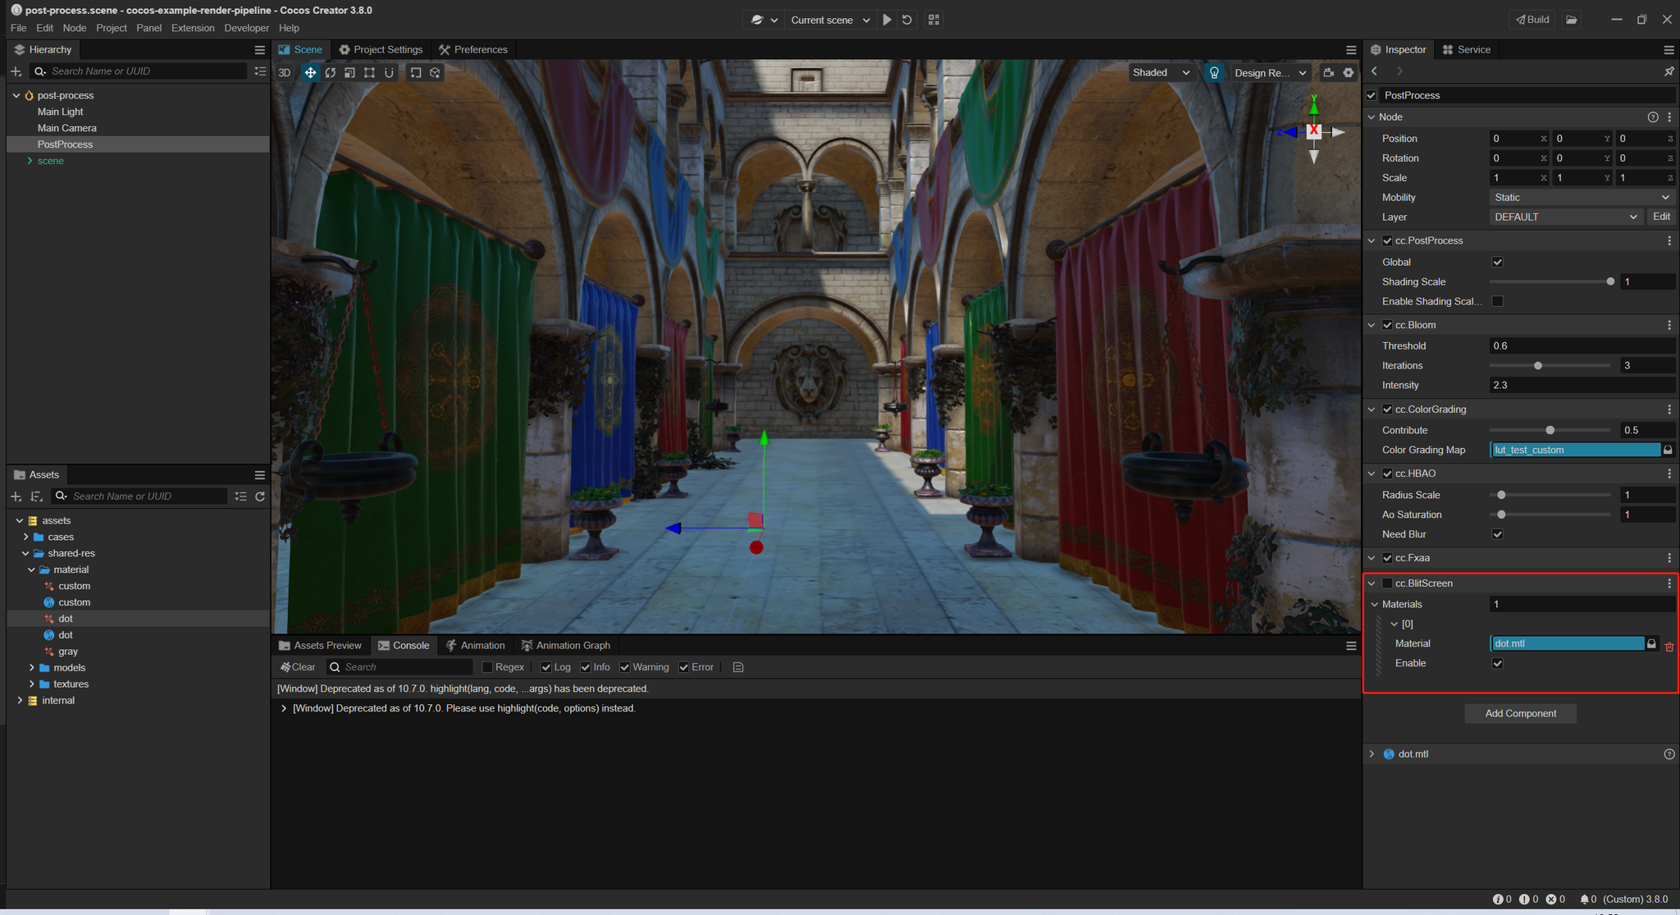The height and width of the screenshot is (915, 1680).
Task: Expand the internal assets database
Action: pyautogui.click(x=20, y=701)
